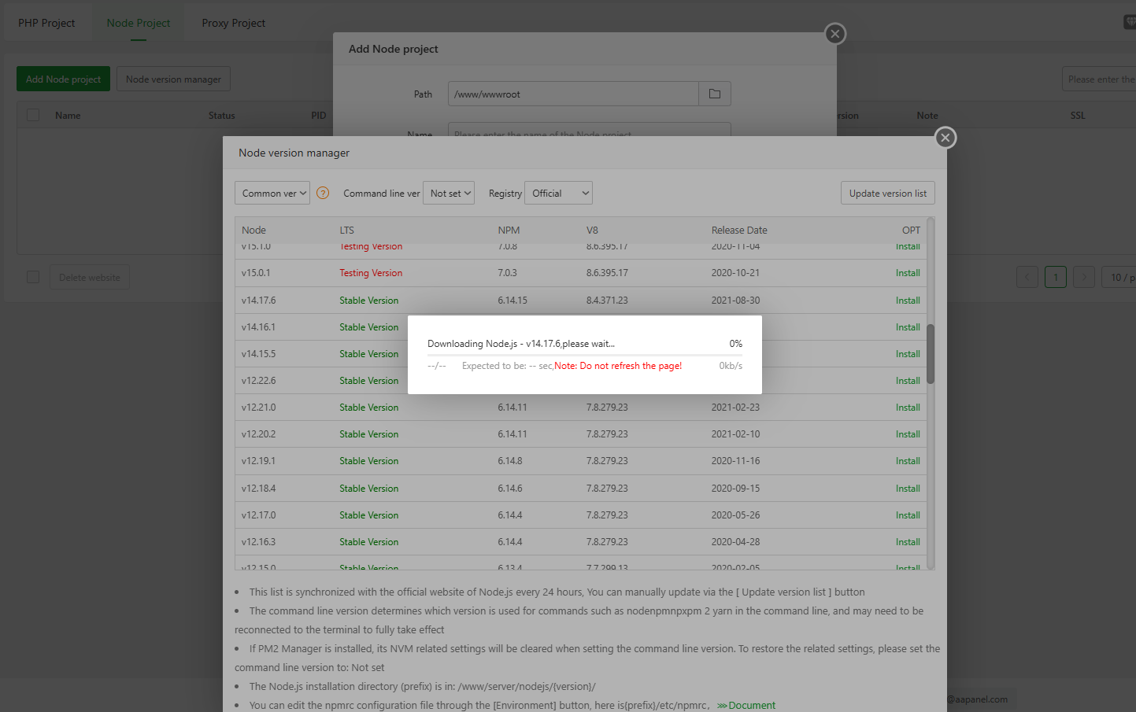The image size is (1136, 712).
Task: Click the orange help question mark icon
Action: (323, 193)
